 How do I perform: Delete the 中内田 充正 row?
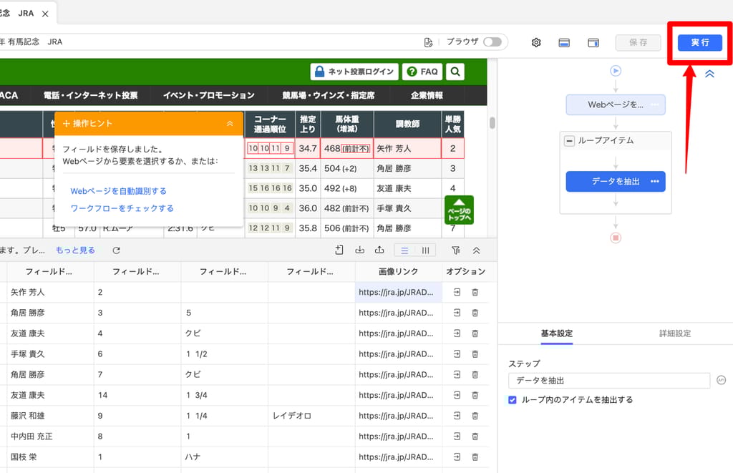pyautogui.click(x=475, y=436)
